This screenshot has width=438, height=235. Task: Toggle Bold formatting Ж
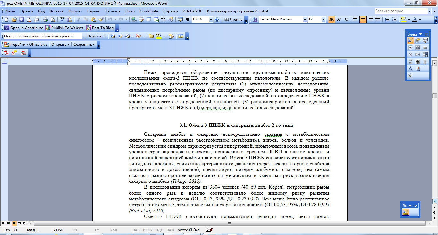coord(332,20)
